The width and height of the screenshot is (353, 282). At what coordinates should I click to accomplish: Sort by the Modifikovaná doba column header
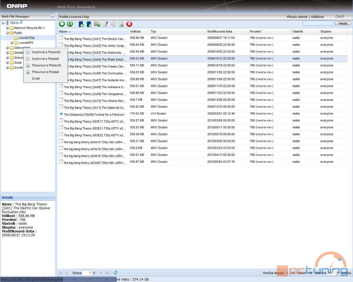(227, 31)
